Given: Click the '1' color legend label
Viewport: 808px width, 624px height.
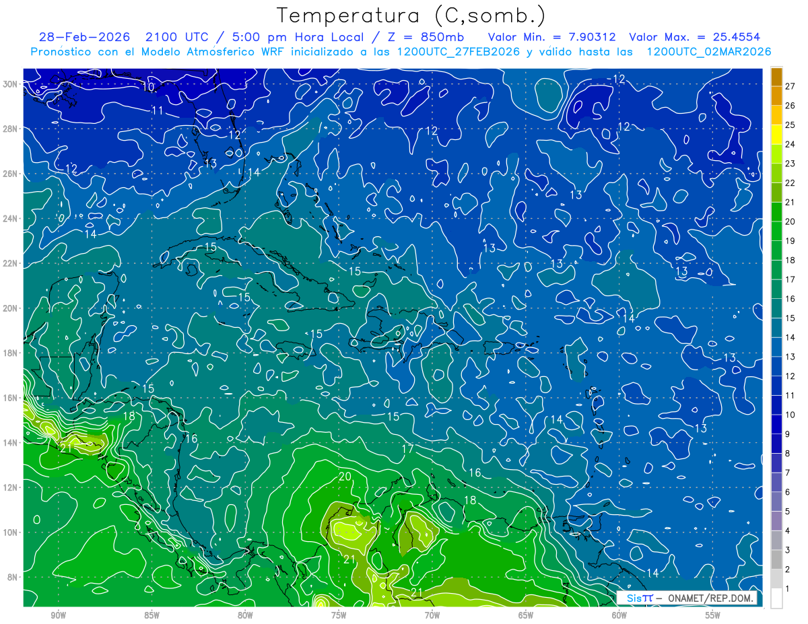Looking at the screenshot, I should pos(788,589).
